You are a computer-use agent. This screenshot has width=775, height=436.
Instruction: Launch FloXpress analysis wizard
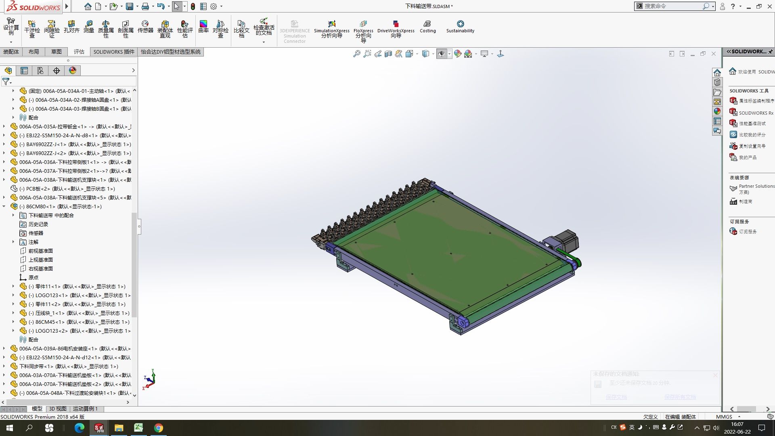(x=363, y=31)
